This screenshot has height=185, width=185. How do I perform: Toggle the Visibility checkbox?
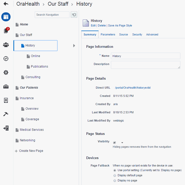[x=114, y=143]
